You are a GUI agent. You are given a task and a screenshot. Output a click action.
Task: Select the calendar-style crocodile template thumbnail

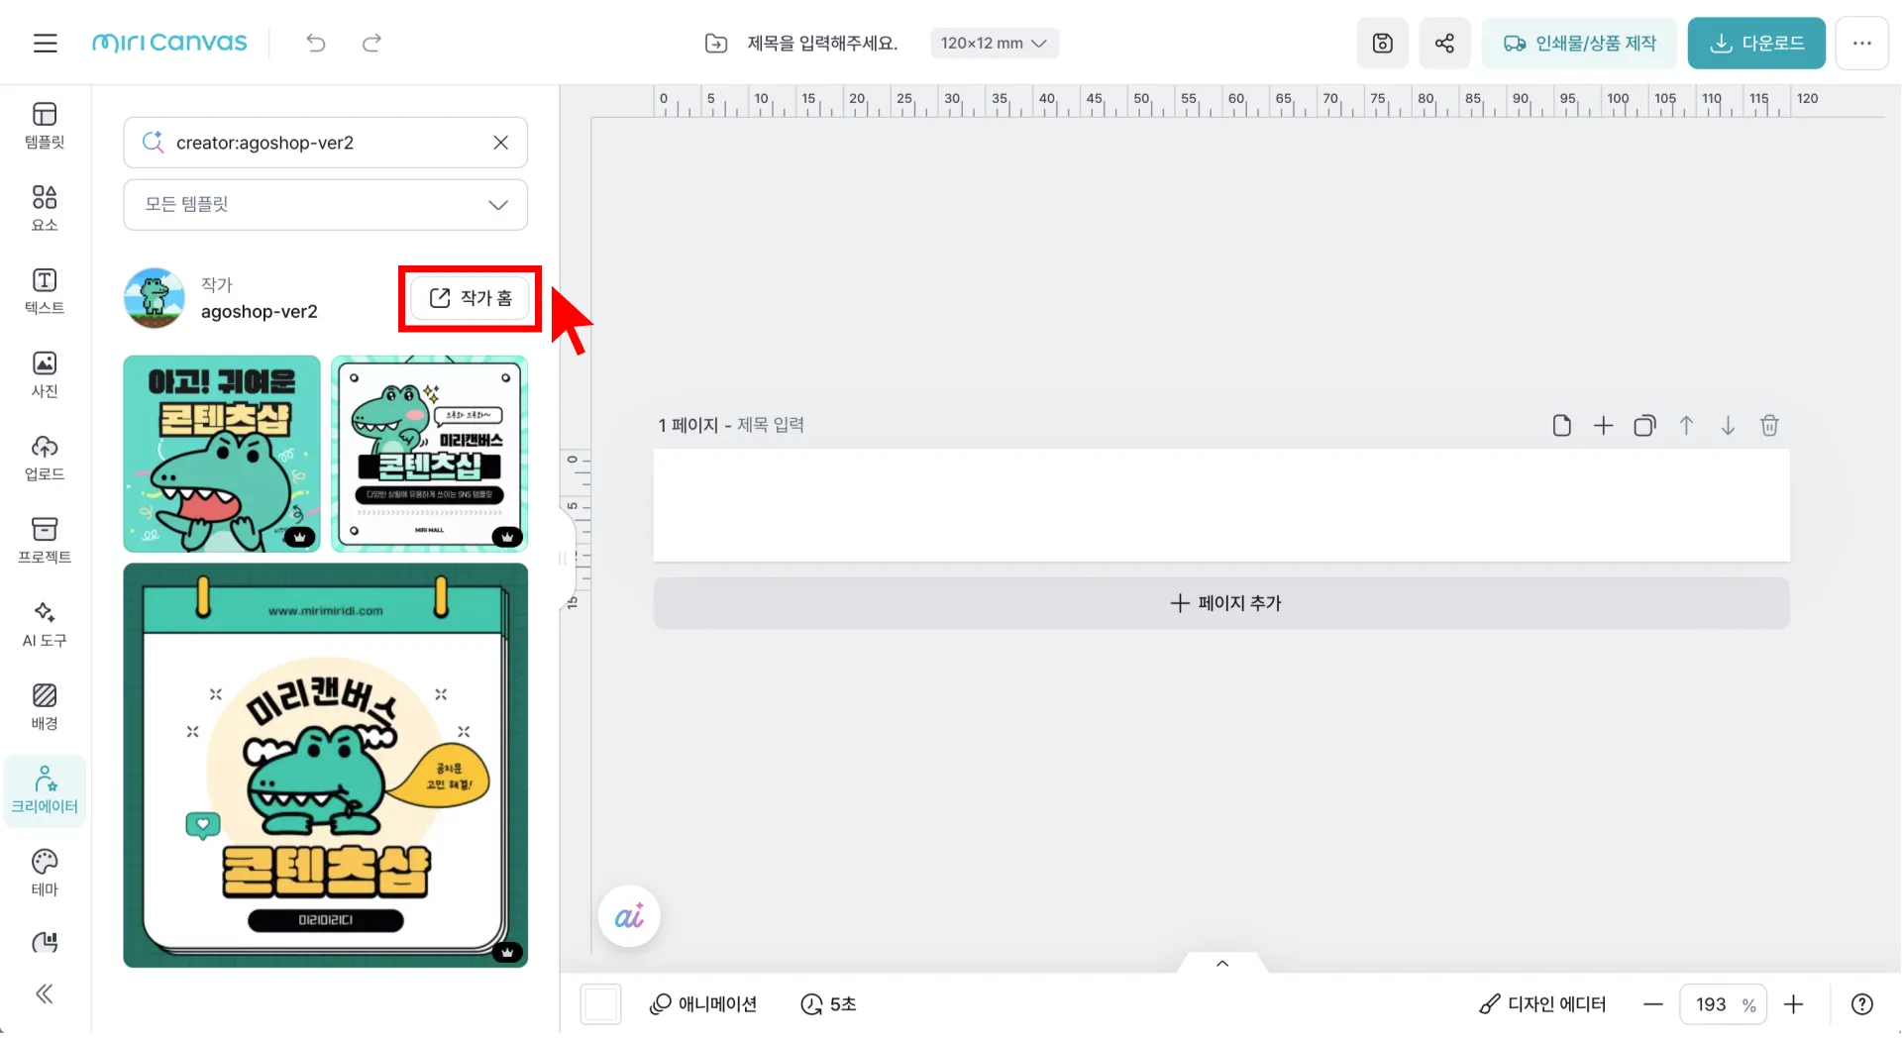click(x=325, y=765)
